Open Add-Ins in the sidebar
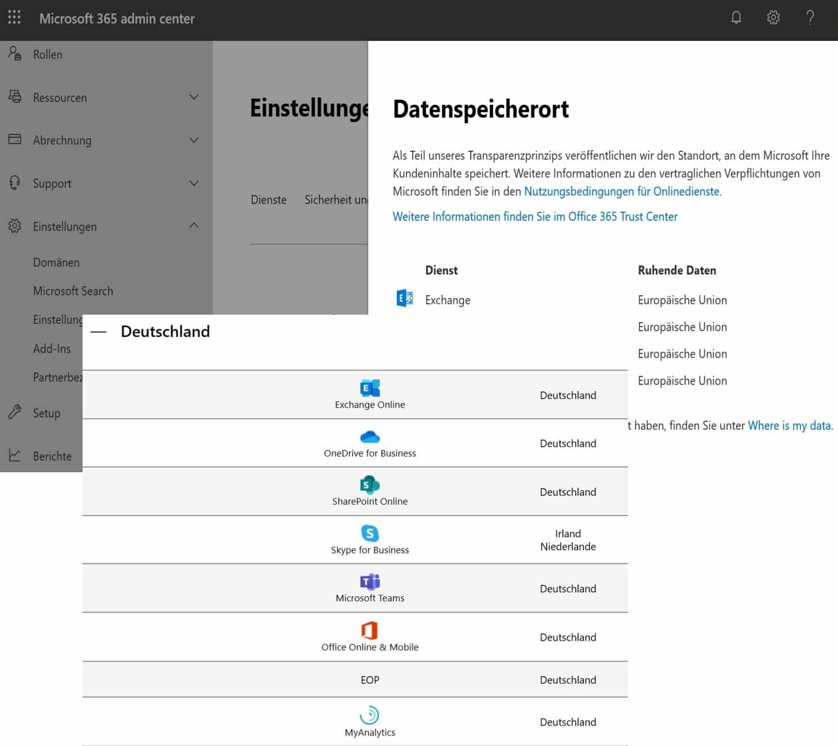 tap(52, 348)
